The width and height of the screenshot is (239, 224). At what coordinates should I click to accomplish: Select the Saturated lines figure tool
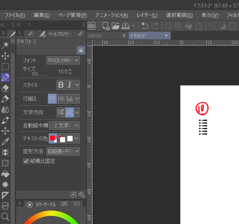click(x=5, y=163)
